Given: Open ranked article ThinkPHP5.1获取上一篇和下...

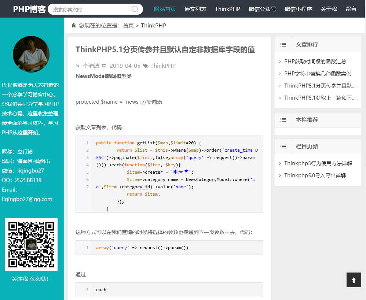Looking at the screenshot, I should pyautogui.click(x=320, y=98).
